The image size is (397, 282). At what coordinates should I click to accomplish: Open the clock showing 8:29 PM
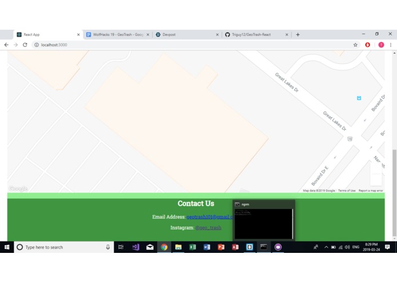click(x=371, y=247)
